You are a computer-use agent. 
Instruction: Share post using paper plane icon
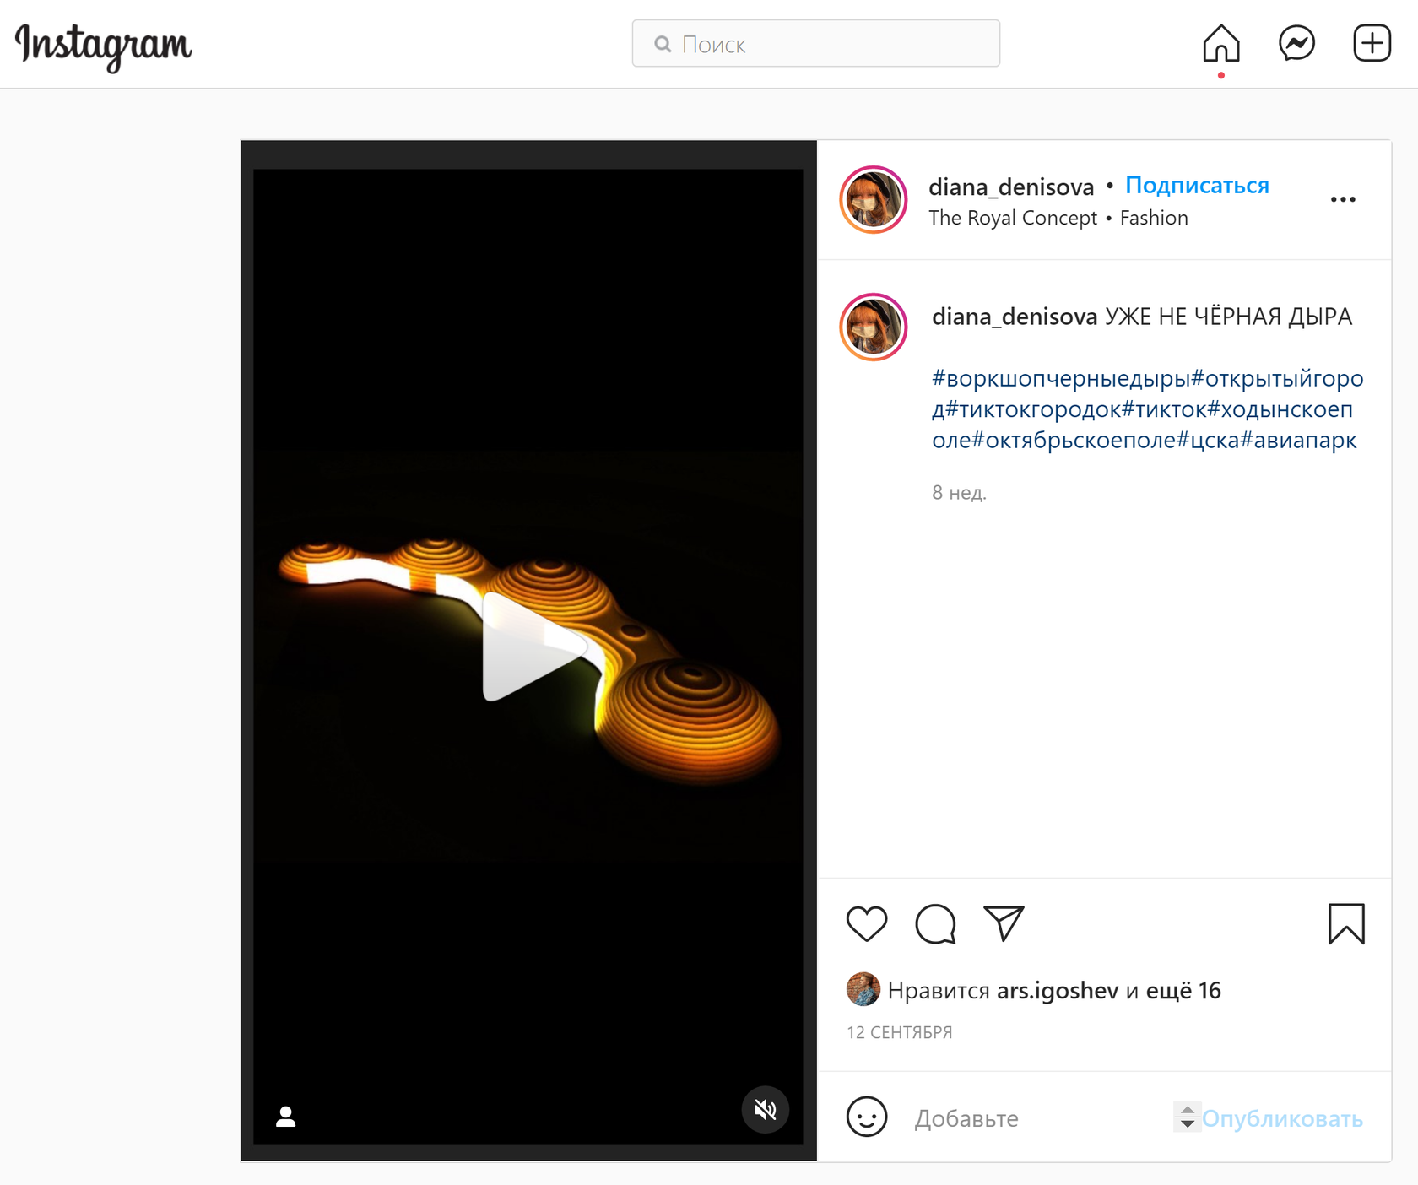[x=1004, y=923]
